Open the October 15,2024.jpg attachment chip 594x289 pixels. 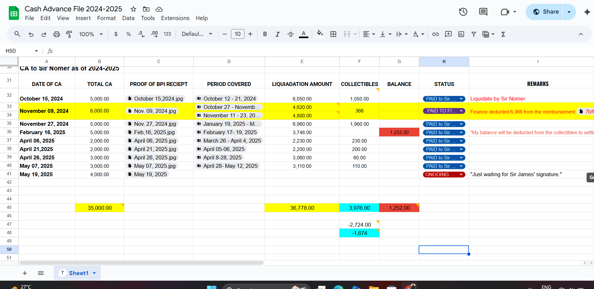click(155, 99)
